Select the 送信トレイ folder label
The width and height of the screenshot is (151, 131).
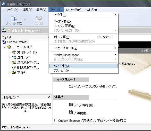(x=23, y=57)
